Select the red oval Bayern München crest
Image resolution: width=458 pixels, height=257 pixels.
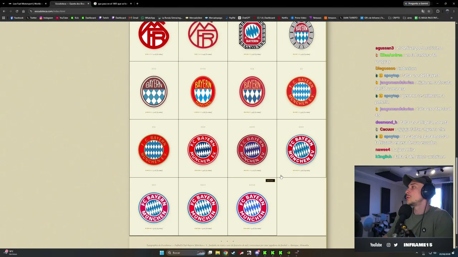[203, 91]
